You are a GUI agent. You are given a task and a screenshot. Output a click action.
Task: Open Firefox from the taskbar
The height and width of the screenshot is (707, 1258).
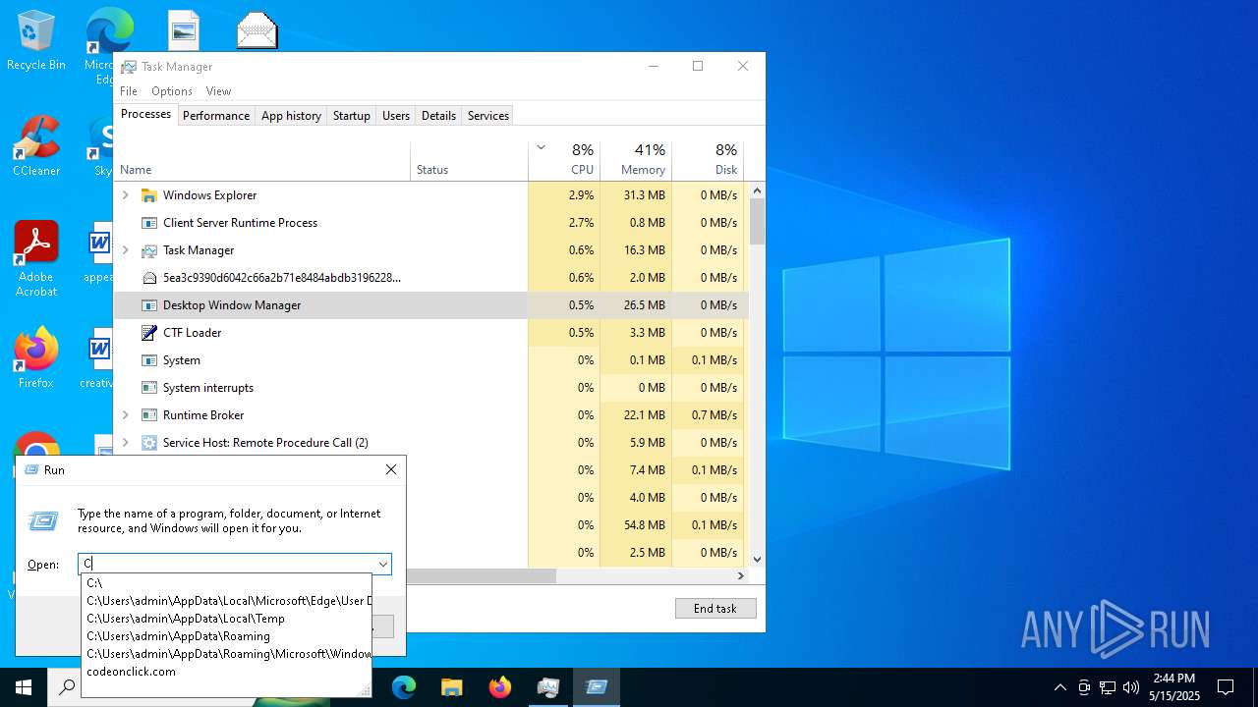[500, 687]
